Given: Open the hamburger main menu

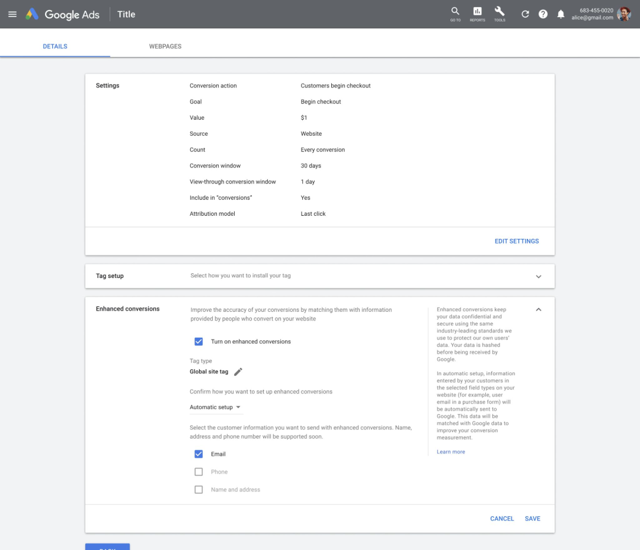Looking at the screenshot, I should click(x=12, y=14).
